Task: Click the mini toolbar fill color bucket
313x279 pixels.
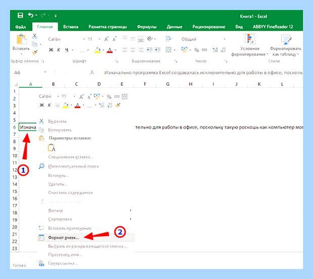Action: pos(66,105)
